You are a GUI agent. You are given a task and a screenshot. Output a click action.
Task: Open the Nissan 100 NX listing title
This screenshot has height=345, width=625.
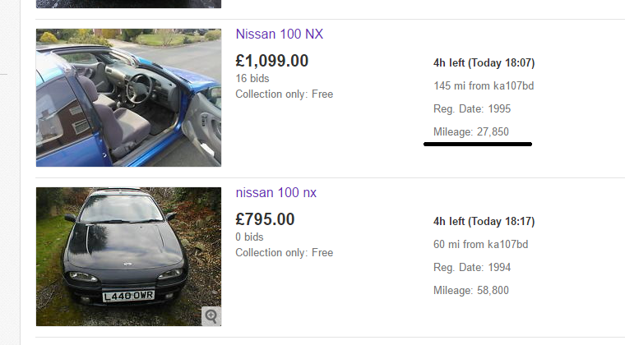[x=280, y=34]
